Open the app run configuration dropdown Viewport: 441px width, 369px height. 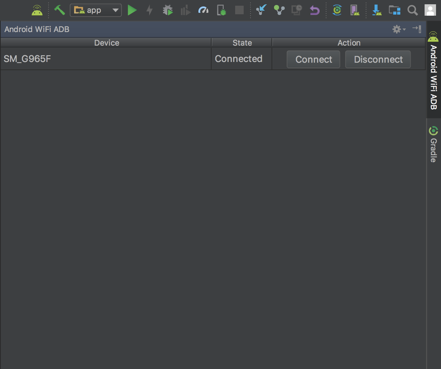[x=96, y=10]
